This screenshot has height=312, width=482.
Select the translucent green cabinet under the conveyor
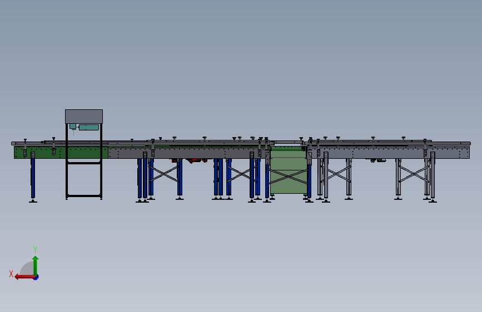(289, 170)
